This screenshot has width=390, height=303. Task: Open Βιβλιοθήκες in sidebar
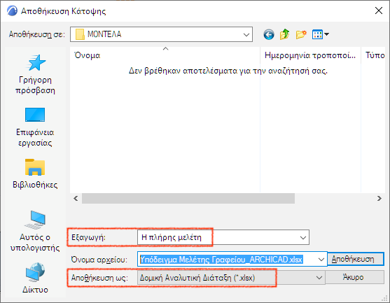click(35, 174)
